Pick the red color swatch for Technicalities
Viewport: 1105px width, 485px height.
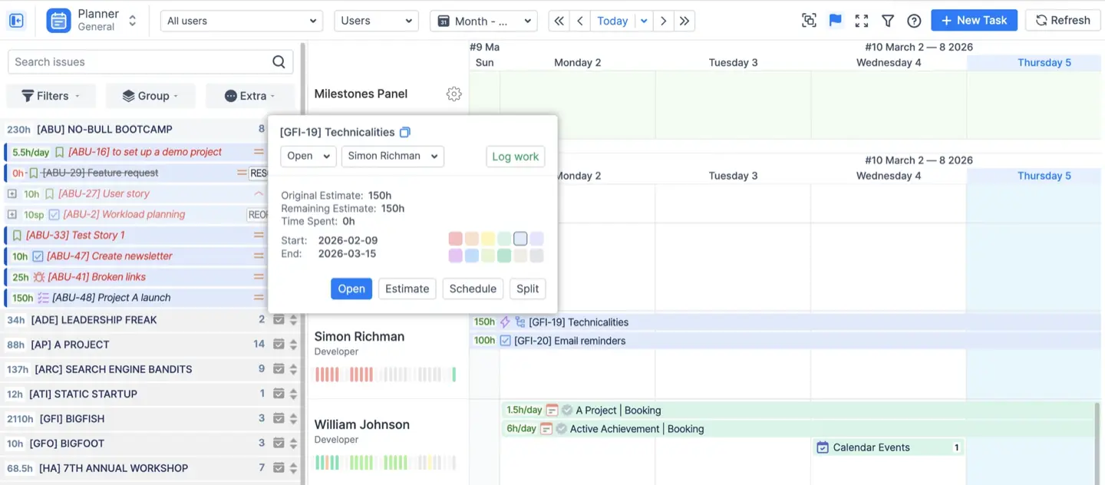(455, 238)
